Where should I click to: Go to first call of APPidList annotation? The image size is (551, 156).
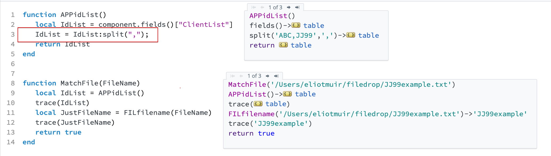pyautogui.click(x=254, y=7)
